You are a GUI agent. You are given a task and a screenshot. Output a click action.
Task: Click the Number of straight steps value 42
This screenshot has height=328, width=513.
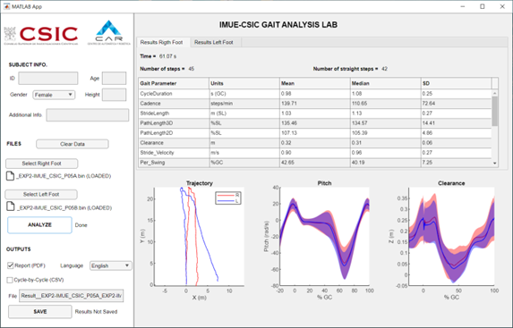tap(384, 69)
